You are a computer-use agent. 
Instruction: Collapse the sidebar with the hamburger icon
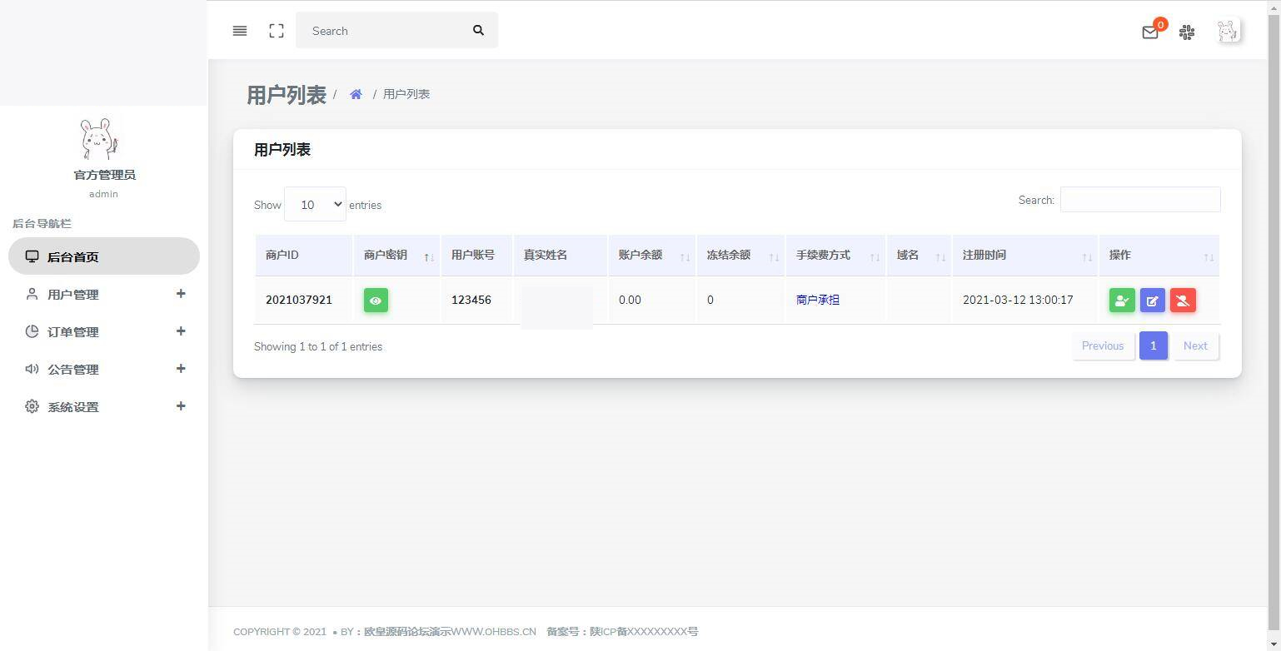coord(240,31)
